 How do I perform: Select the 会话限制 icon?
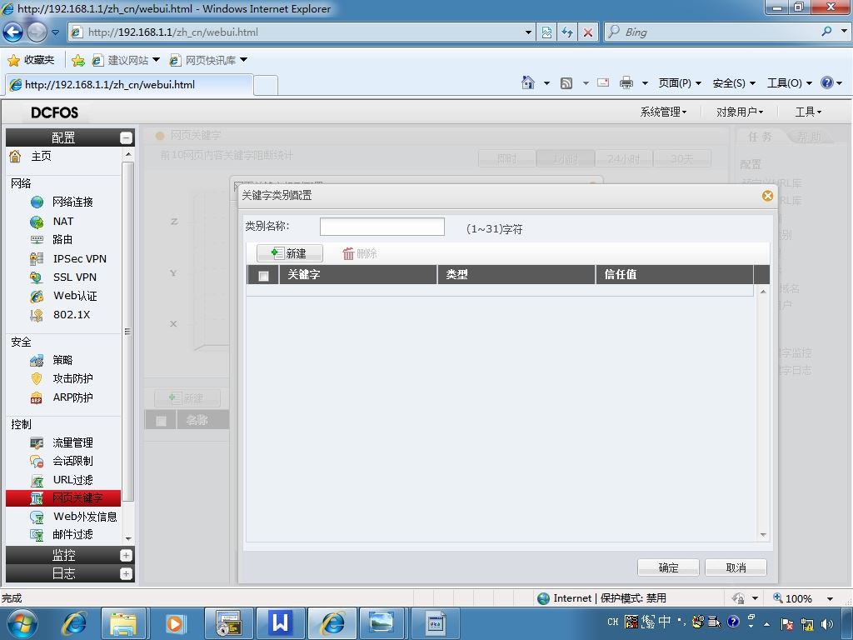click(37, 462)
